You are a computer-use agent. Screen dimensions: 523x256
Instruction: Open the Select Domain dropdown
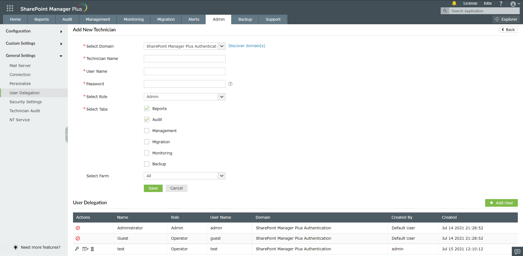(185, 46)
